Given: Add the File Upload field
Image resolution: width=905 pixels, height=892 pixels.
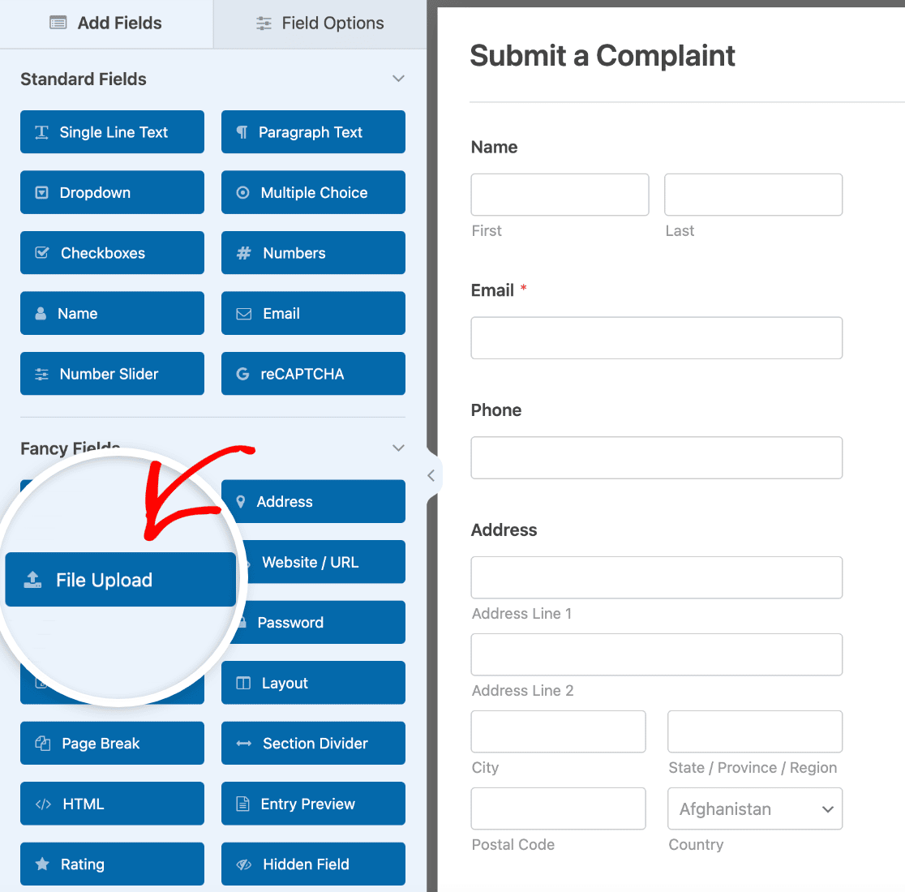Looking at the screenshot, I should click(x=119, y=579).
